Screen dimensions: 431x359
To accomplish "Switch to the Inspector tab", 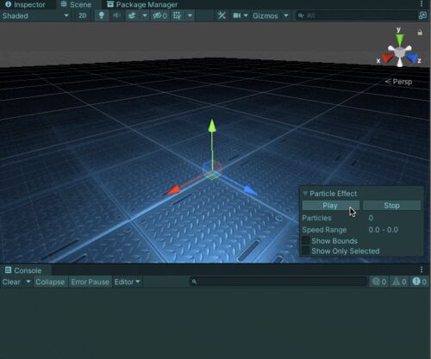I will (25, 4).
